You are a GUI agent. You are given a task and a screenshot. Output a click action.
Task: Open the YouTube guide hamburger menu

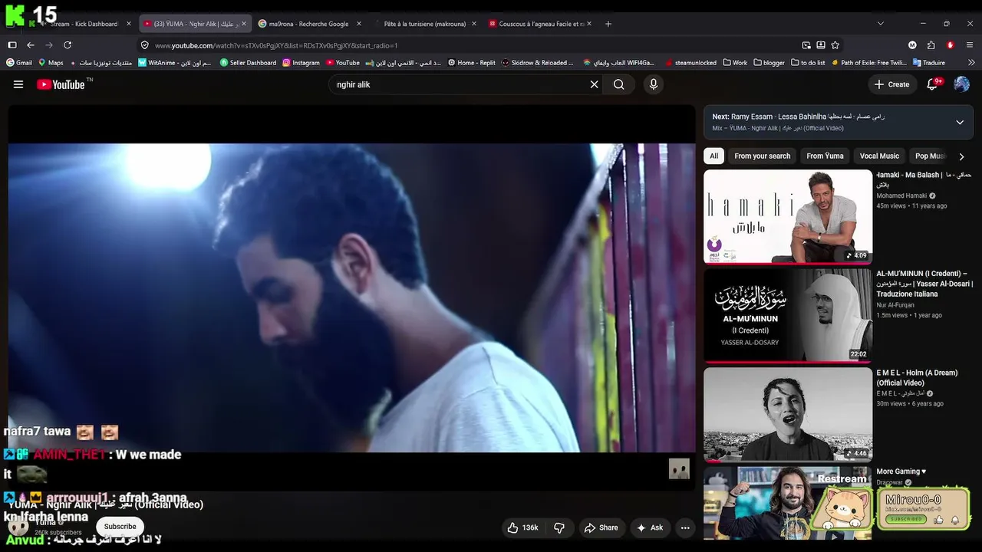pyautogui.click(x=18, y=84)
